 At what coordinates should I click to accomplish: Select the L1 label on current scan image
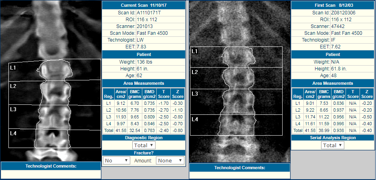(x=13, y=68)
